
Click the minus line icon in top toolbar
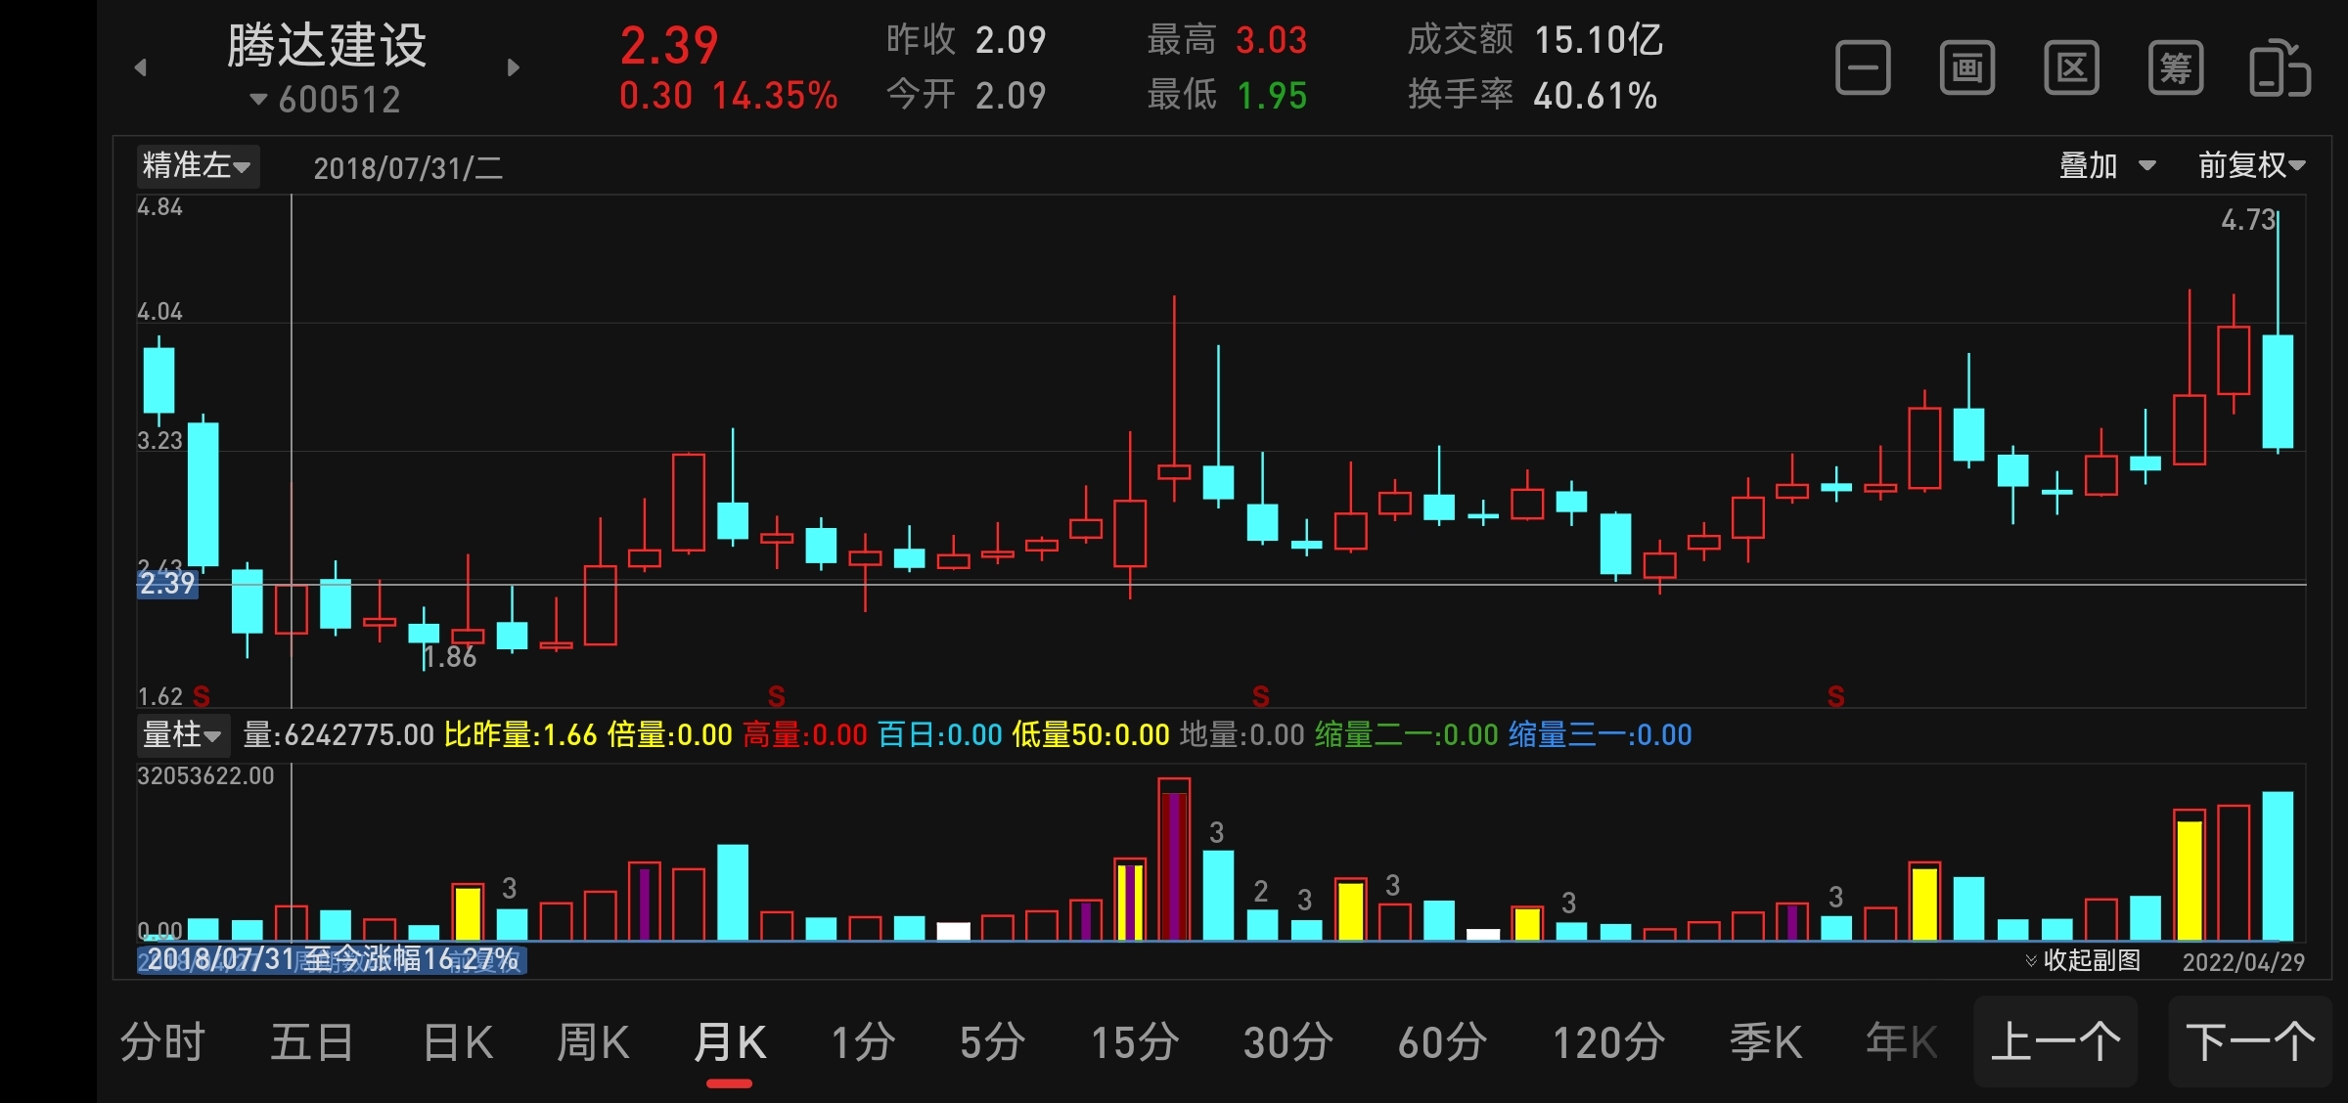tap(1863, 68)
